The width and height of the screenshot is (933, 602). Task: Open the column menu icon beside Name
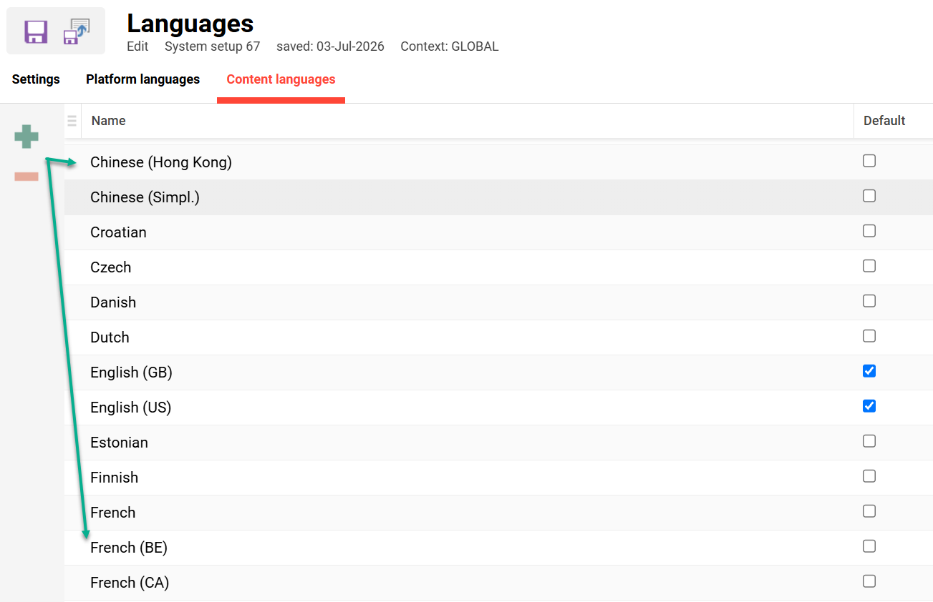(x=72, y=121)
